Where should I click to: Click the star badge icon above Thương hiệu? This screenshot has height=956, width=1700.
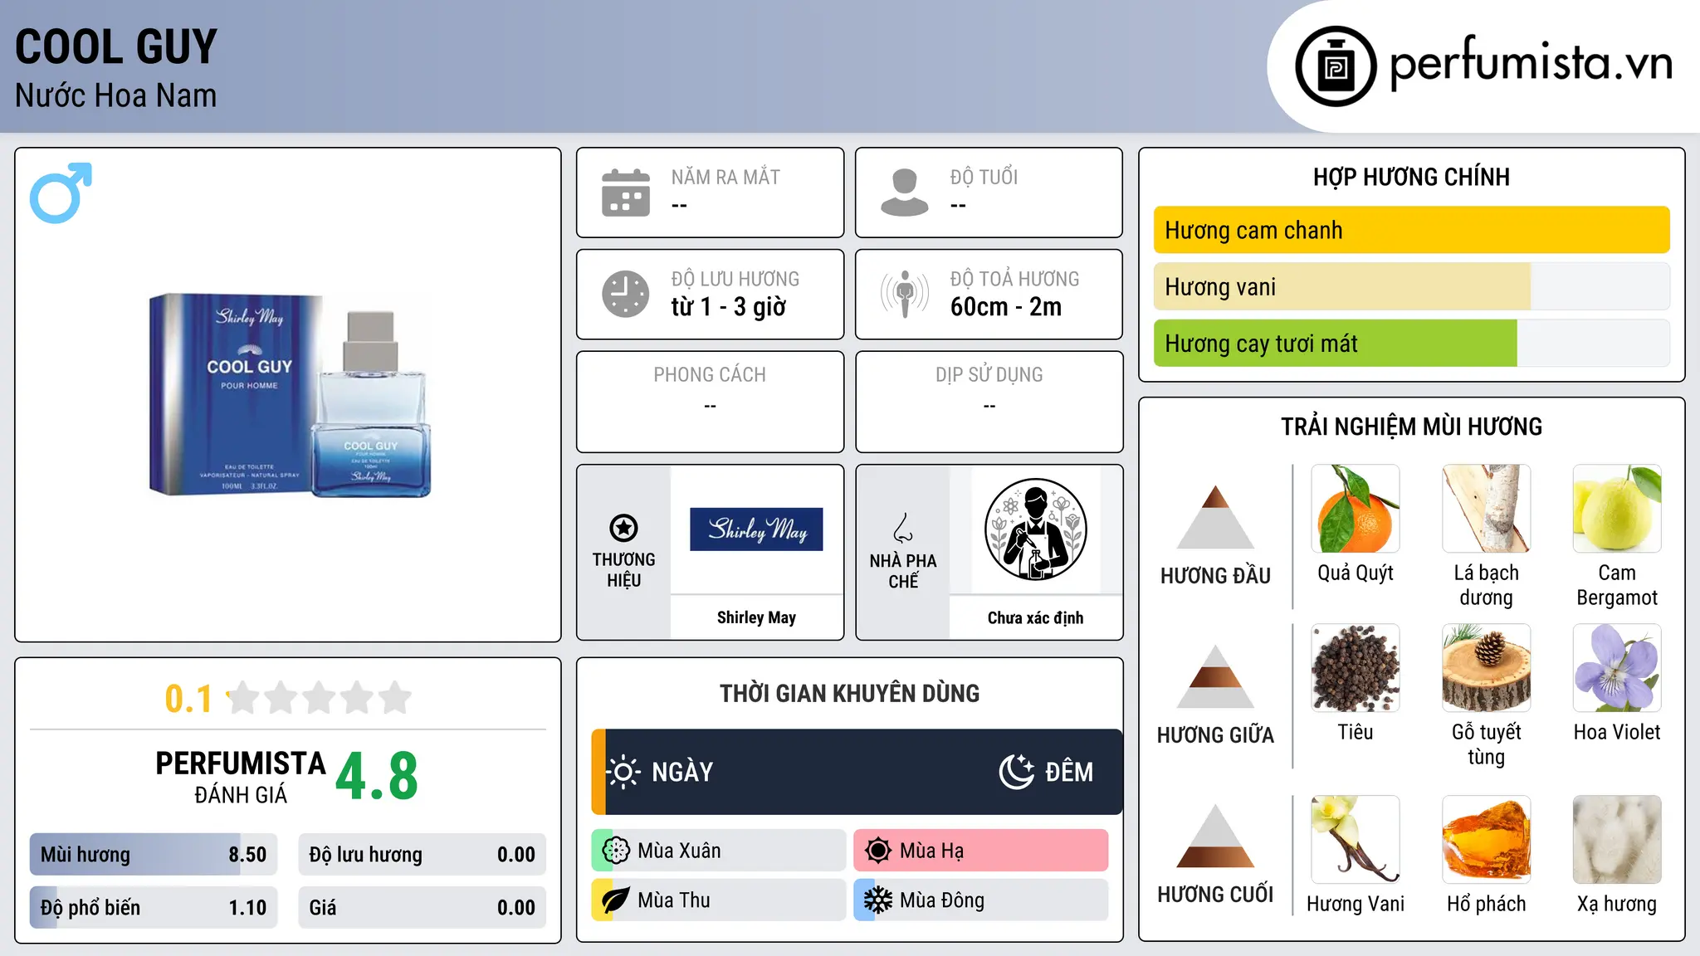click(x=623, y=528)
